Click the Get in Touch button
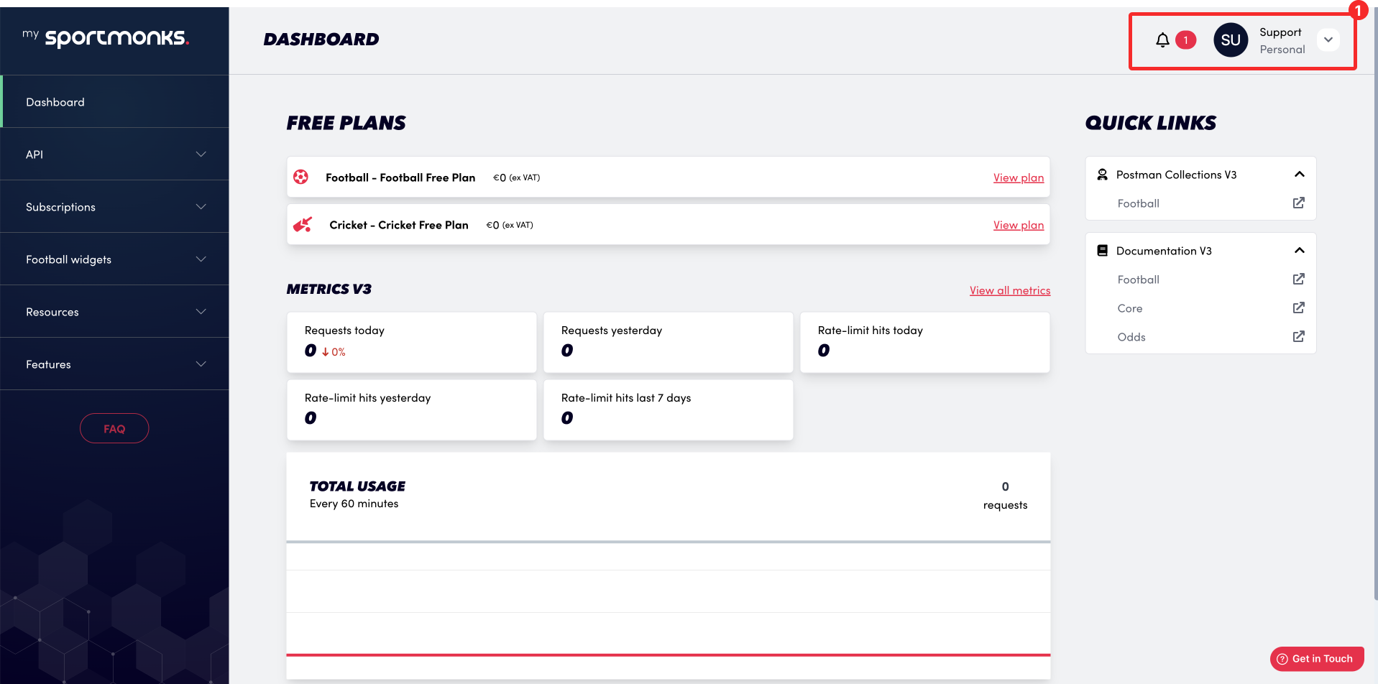The width and height of the screenshot is (1378, 684). (1317, 659)
